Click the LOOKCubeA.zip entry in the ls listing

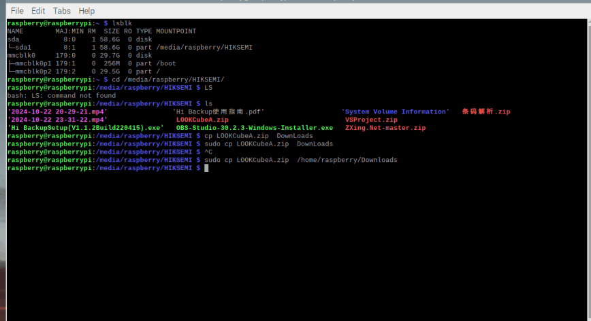pyautogui.click(x=202, y=120)
